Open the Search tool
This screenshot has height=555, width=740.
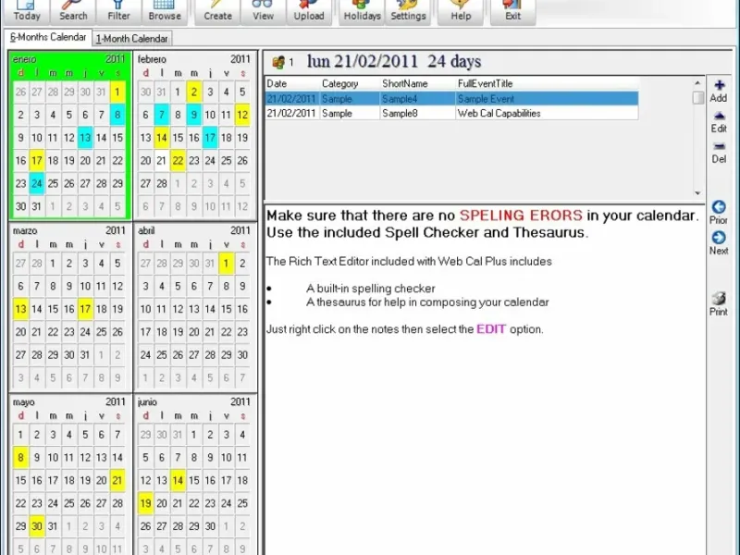click(x=73, y=11)
